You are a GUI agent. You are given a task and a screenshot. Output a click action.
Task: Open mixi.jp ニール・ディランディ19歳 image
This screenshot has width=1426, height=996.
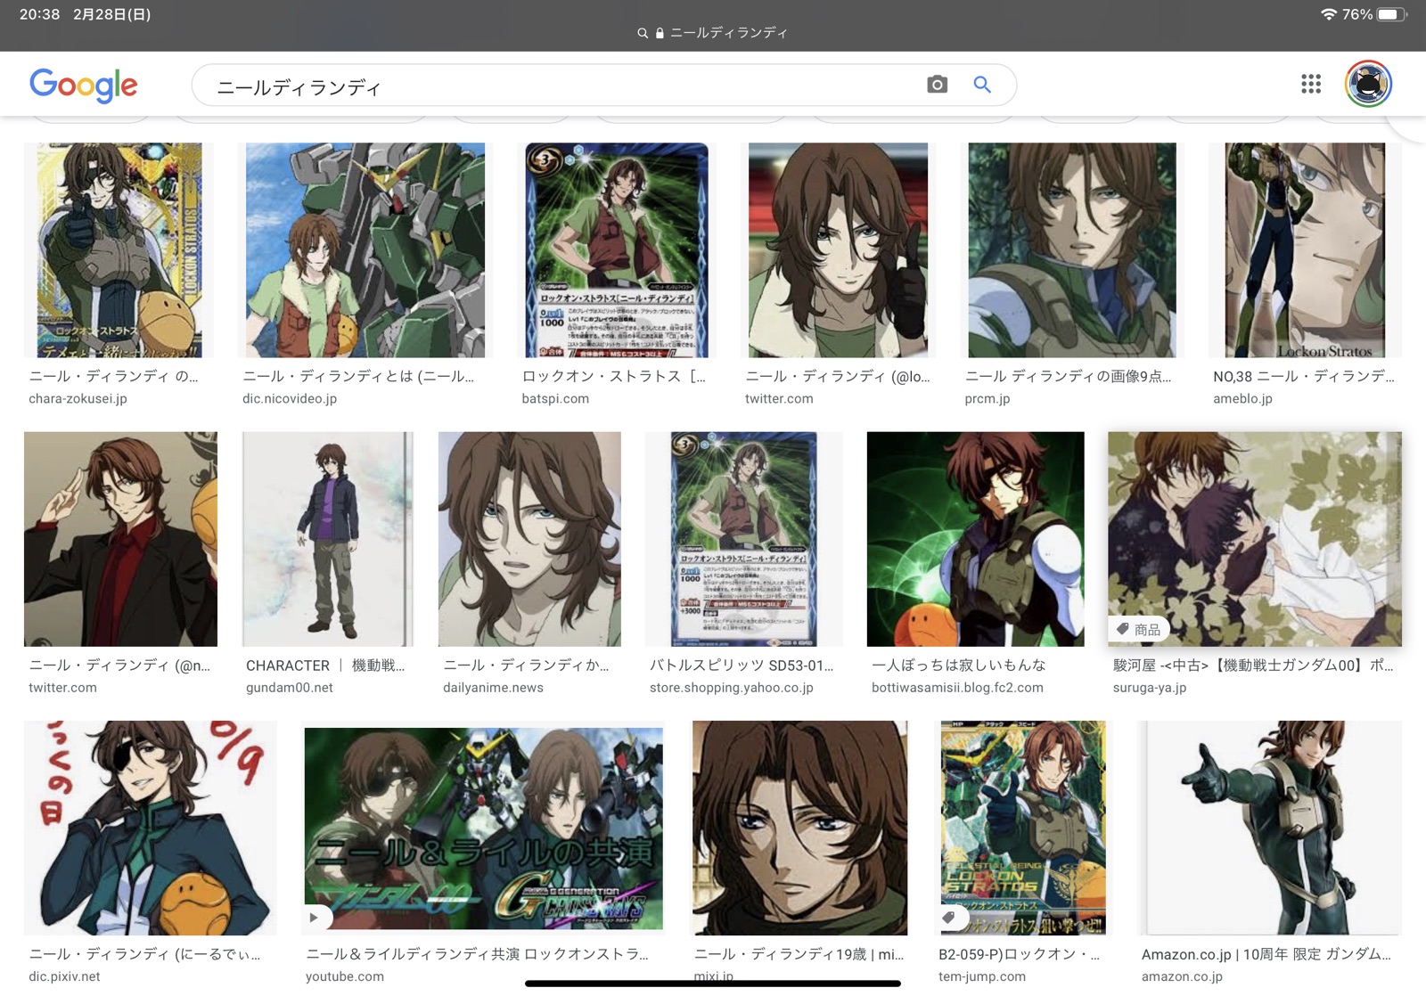(800, 828)
